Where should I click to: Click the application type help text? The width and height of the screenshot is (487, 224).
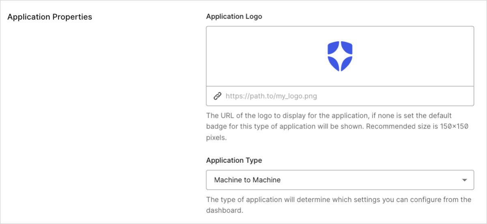[338, 205]
